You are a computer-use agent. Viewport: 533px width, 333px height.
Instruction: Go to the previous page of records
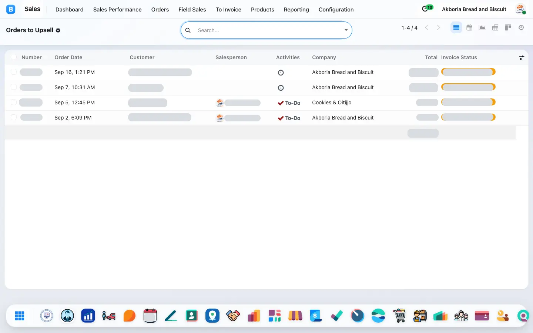426,28
